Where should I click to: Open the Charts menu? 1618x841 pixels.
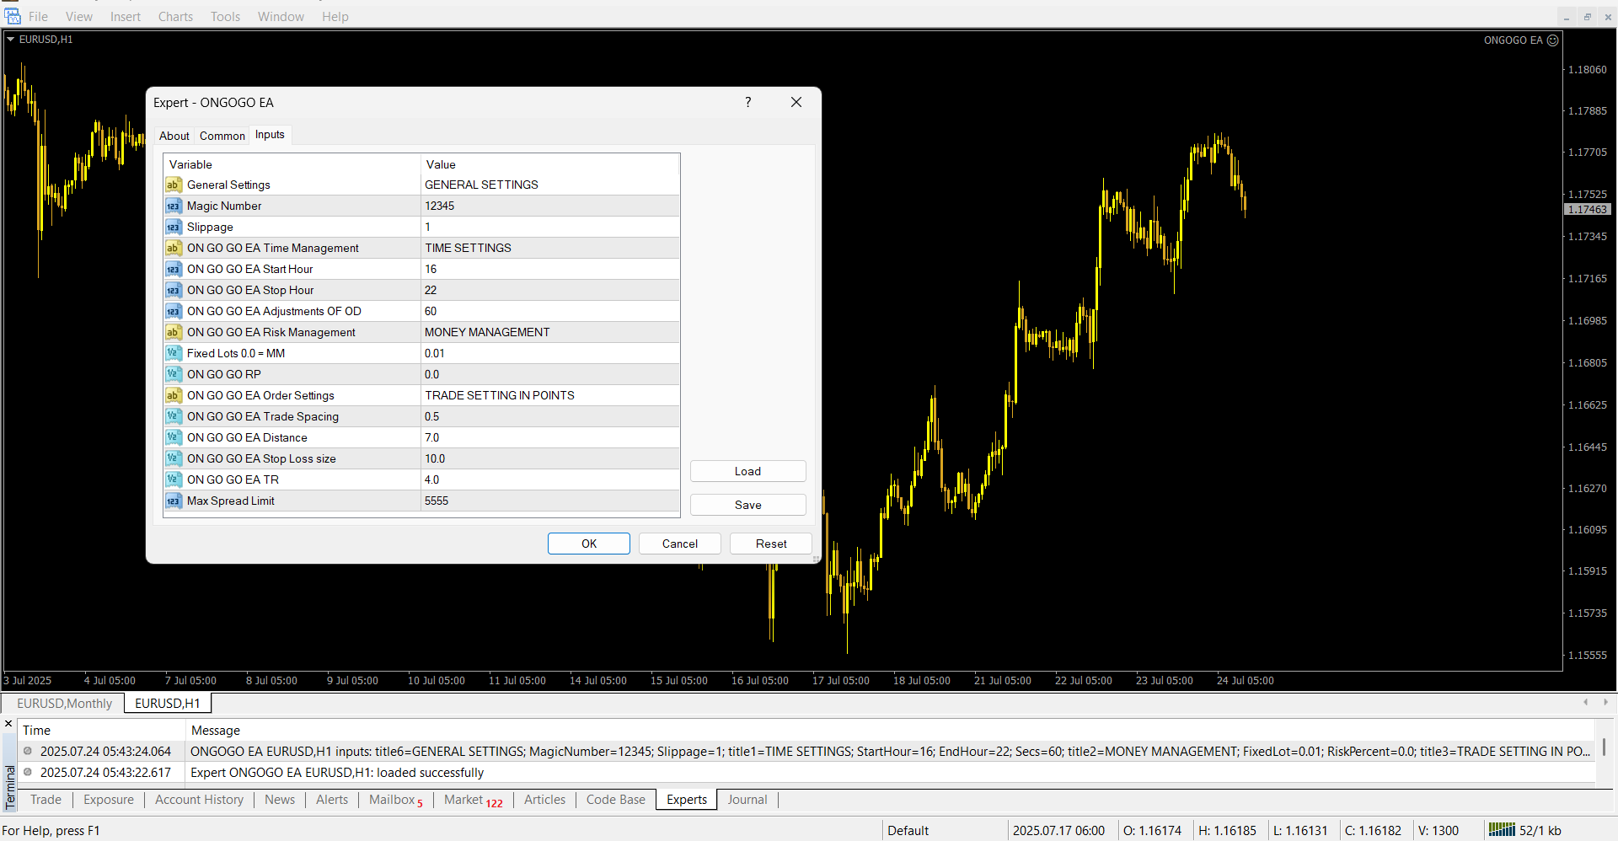pos(175,17)
